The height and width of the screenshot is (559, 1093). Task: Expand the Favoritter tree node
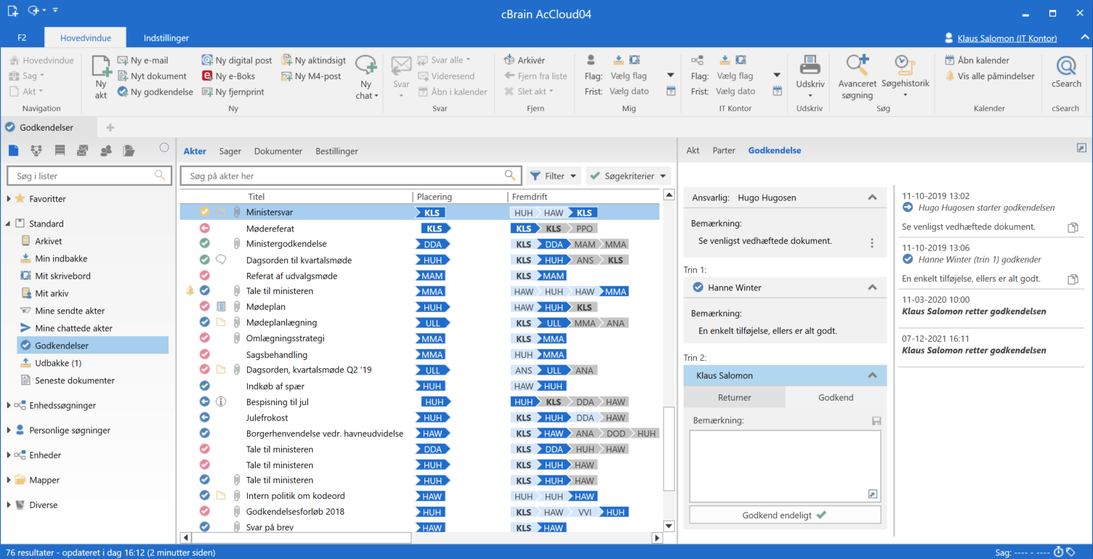[9, 199]
